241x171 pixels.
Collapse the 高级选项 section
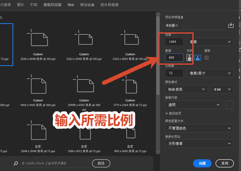(173, 113)
